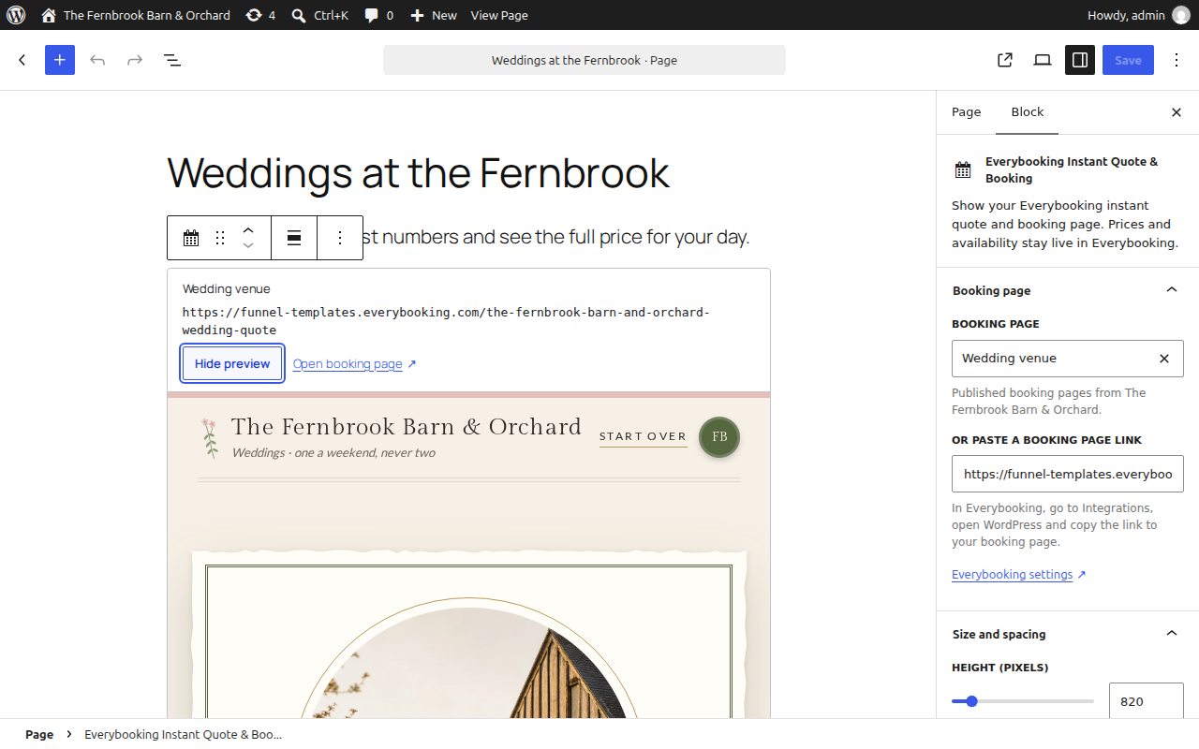
Task: Adjust the Height pixels slider
Action: pyautogui.click(x=1023, y=701)
